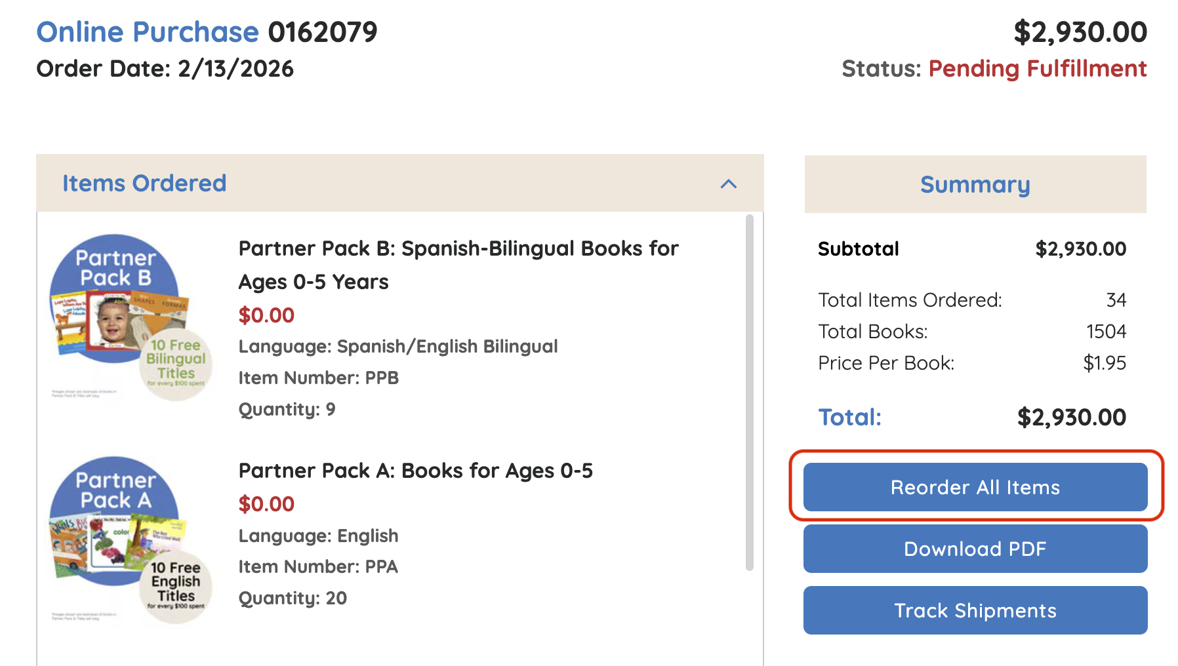Select the Partner Pack A product image

click(x=129, y=538)
